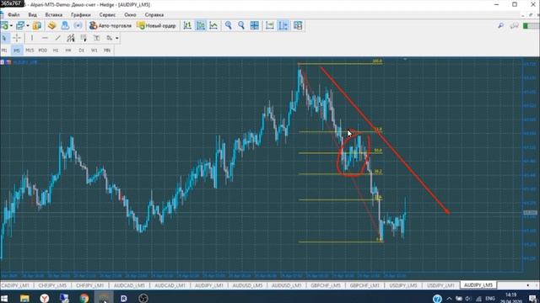
Task: Toggle the Авто-торговля button
Action: 111,25
